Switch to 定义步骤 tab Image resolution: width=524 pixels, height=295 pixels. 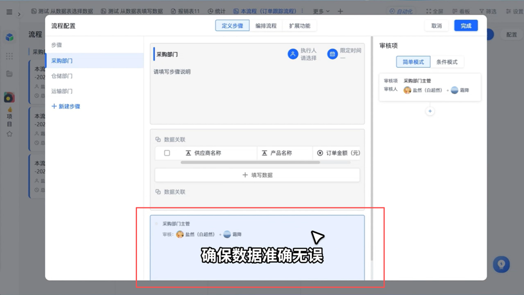232,26
